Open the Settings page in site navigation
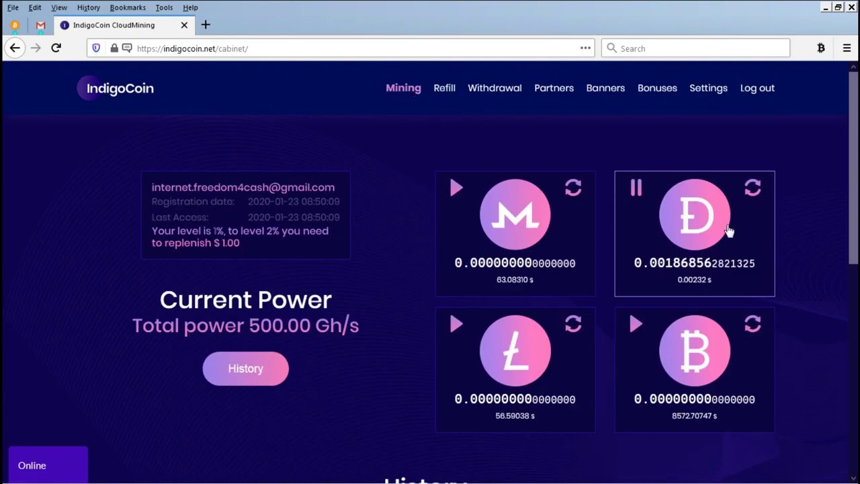 pos(708,88)
